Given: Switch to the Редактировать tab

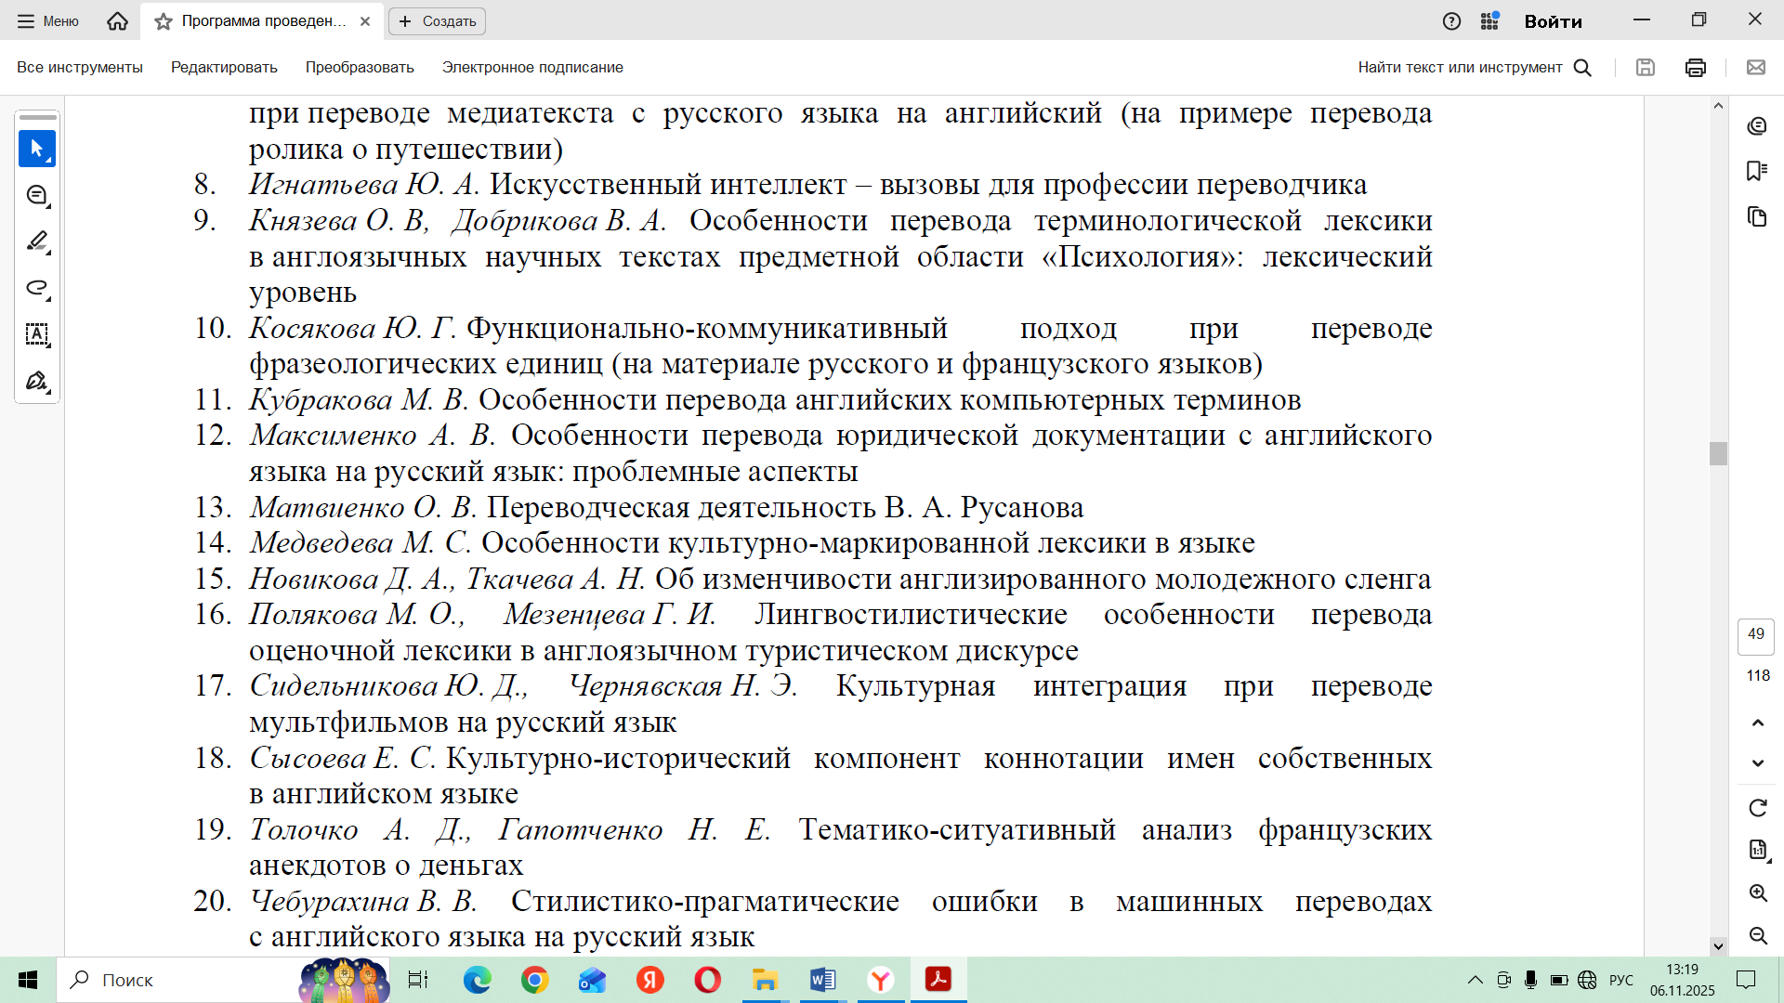Looking at the screenshot, I should pos(224,67).
